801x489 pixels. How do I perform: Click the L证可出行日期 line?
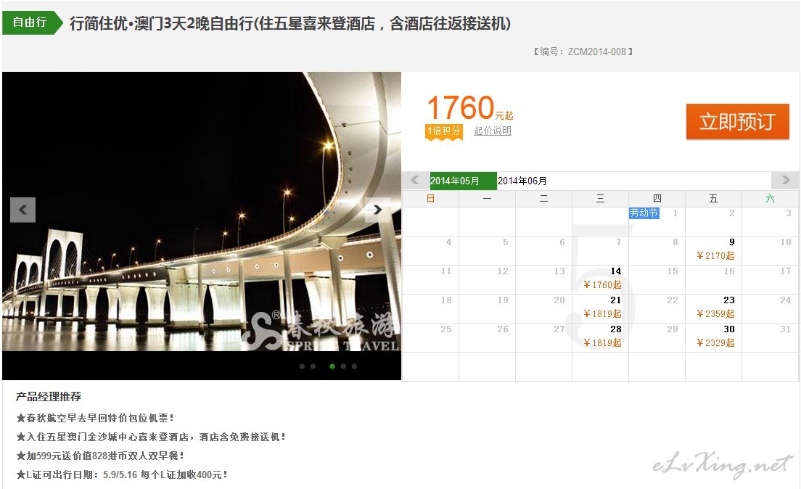[x=122, y=474]
